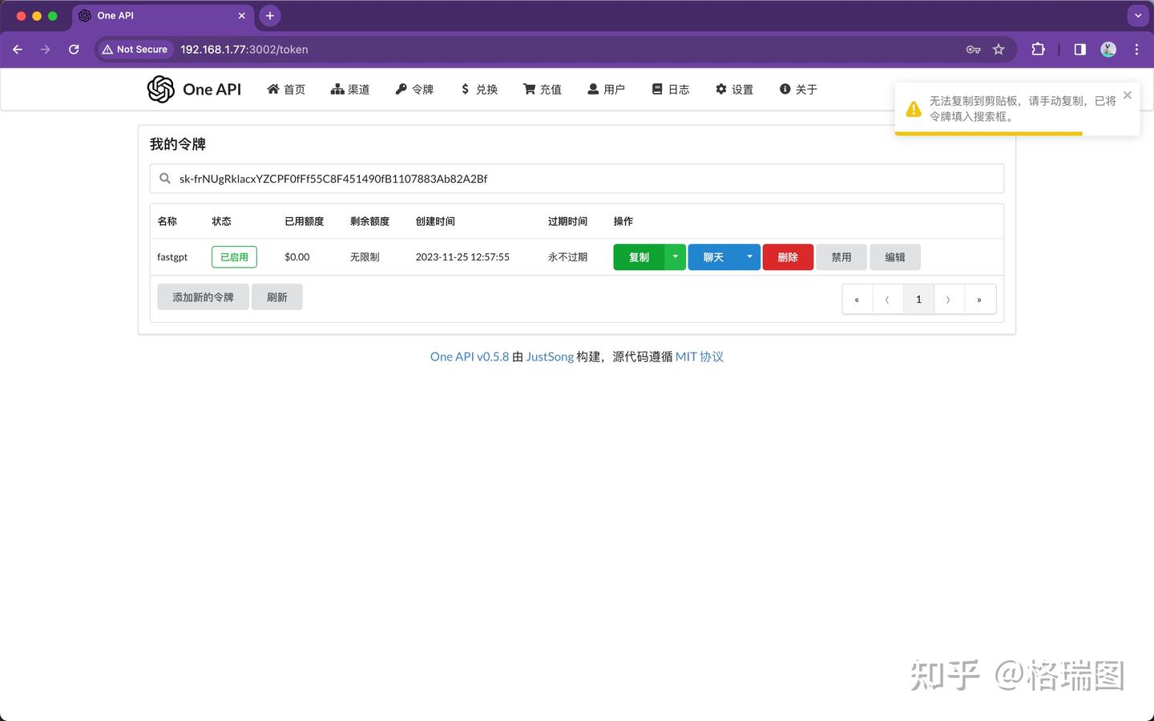This screenshot has height=721, width=1154.
Task: Open the 令牌 token menu item
Action: pyautogui.click(x=414, y=90)
